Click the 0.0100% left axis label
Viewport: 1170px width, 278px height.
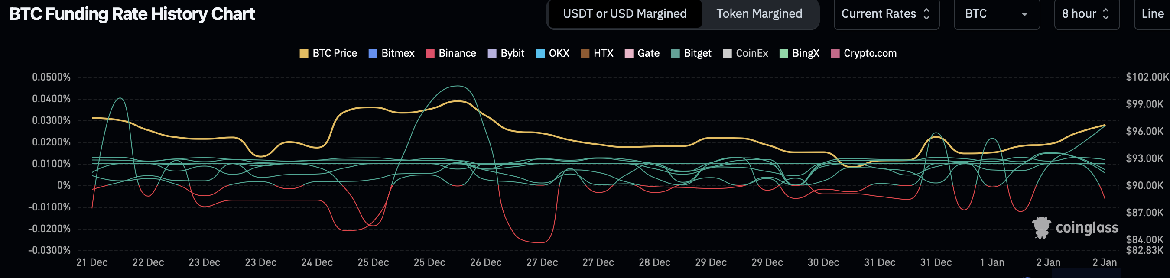(x=51, y=164)
